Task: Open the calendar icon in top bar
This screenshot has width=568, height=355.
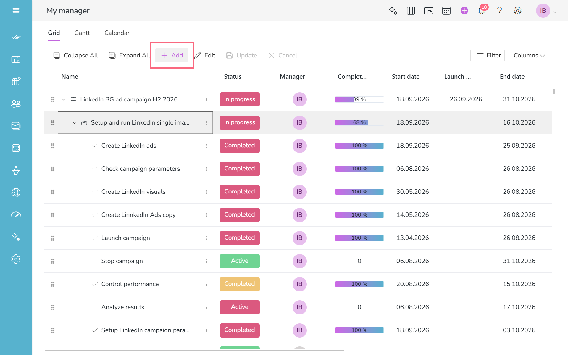Action: (x=446, y=11)
